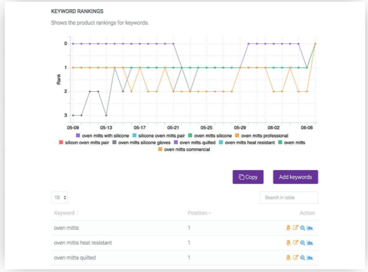Toggle legend series oven mitts with silicone
368x272 pixels.
(103, 136)
